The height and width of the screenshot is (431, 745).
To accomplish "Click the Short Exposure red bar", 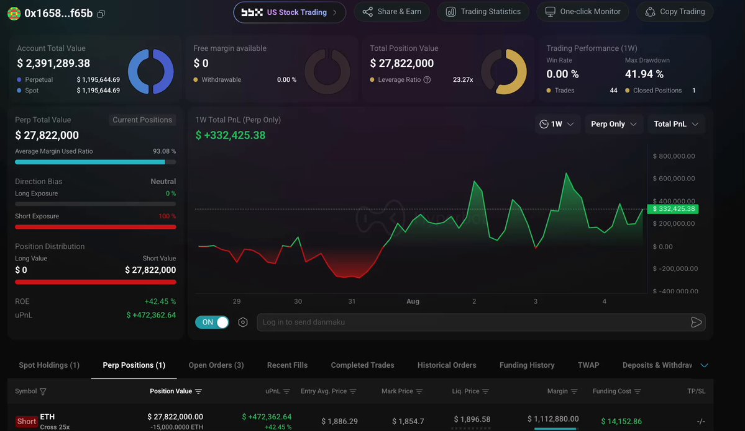I will (x=96, y=227).
